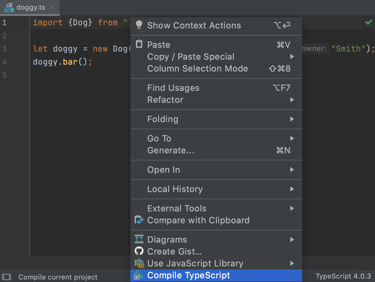Click line number 4 in the gutter

(4, 62)
